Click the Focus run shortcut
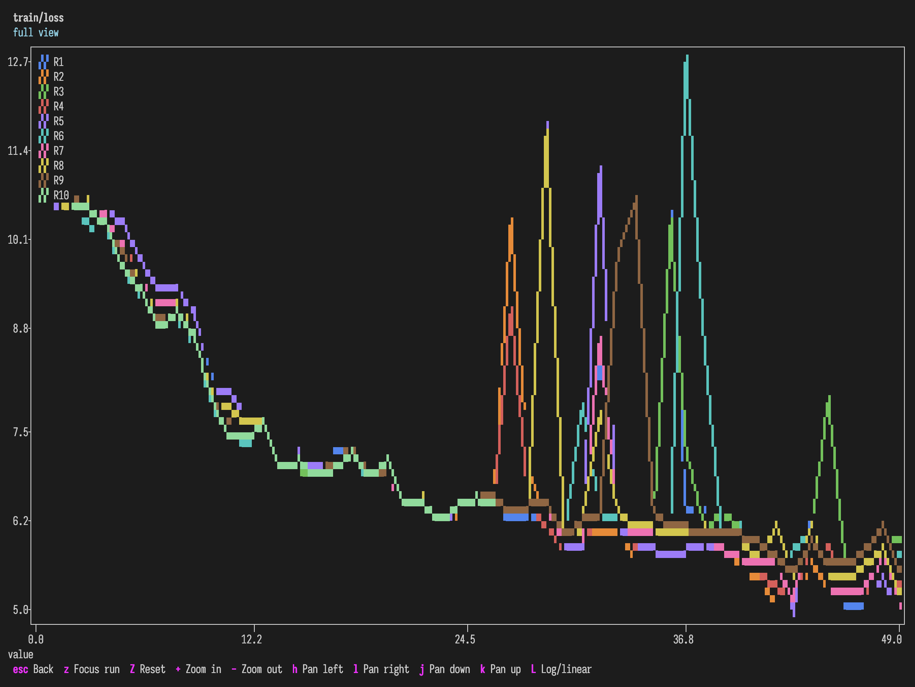 click(92, 669)
